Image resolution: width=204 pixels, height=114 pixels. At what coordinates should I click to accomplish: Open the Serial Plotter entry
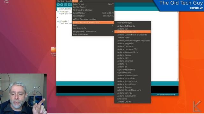coord(93,16)
